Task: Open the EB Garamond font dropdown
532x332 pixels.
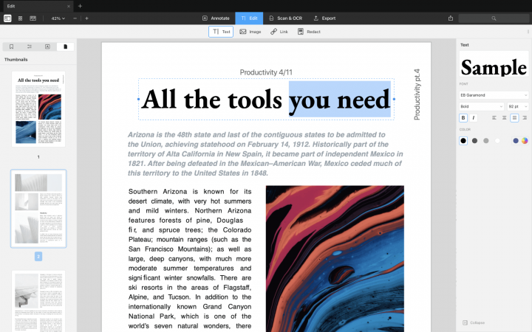Action: tap(494, 95)
